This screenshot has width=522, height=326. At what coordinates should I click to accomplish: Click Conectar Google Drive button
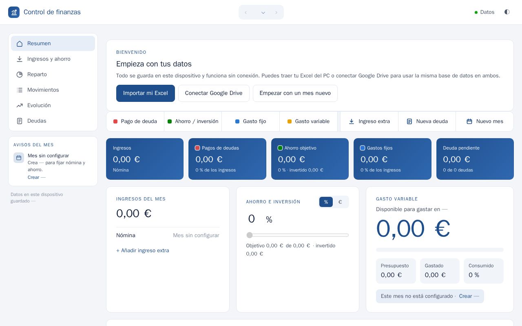tap(214, 93)
